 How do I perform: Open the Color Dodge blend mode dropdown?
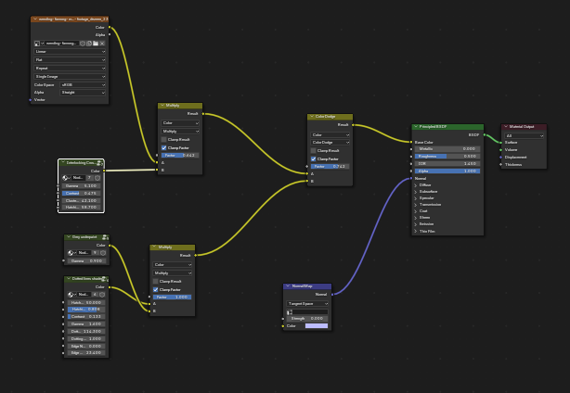(330, 142)
